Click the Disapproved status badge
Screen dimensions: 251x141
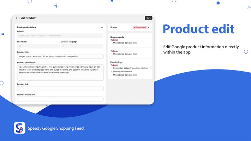[139, 27]
